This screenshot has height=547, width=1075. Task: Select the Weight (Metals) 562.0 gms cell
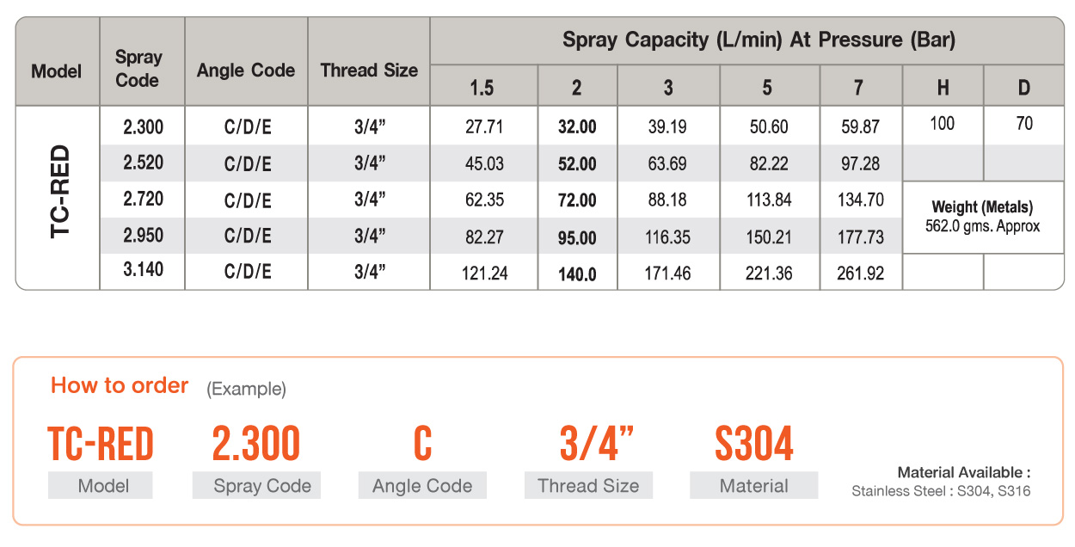pos(983,217)
